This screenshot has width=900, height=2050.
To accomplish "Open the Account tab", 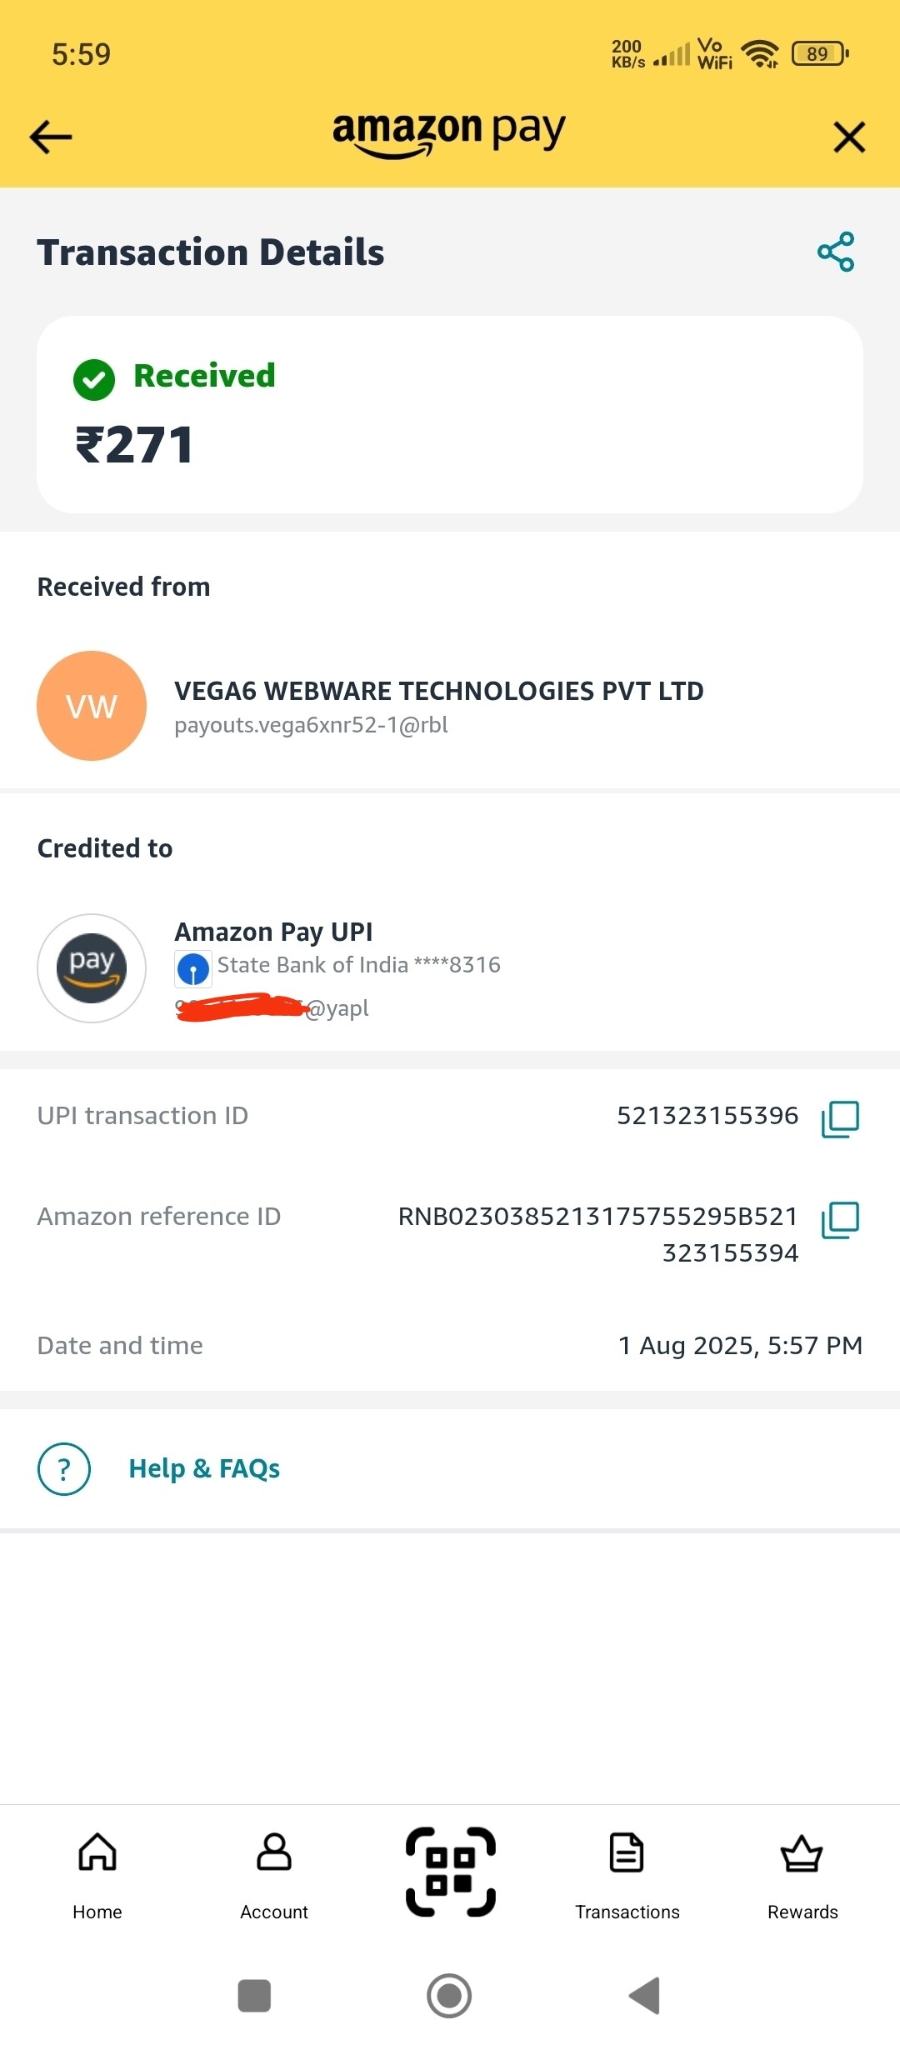I will (x=273, y=1872).
